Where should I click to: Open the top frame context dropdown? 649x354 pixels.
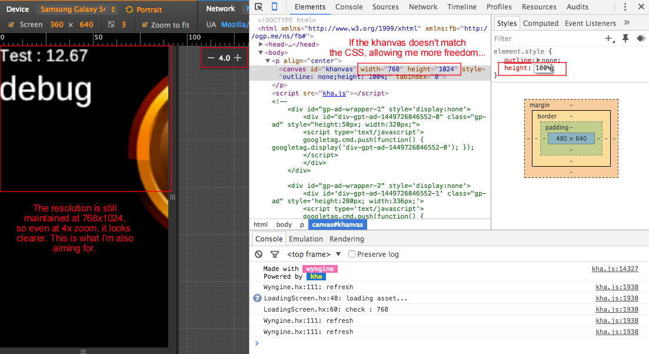pos(314,254)
